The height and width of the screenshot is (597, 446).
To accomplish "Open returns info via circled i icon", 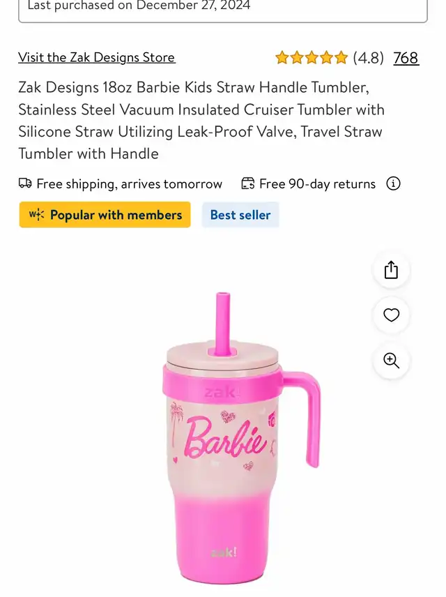I will [x=393, y=184].
